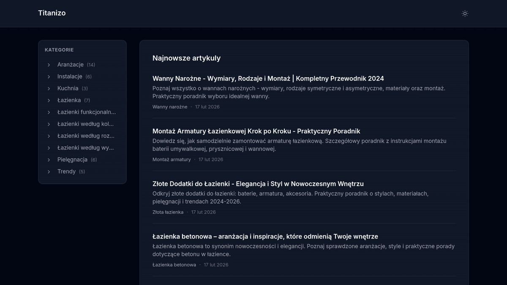This screenshot has height=285, width=507.
Task: Open the Pielęgnacja category
Action: click(x=72, y=160)
